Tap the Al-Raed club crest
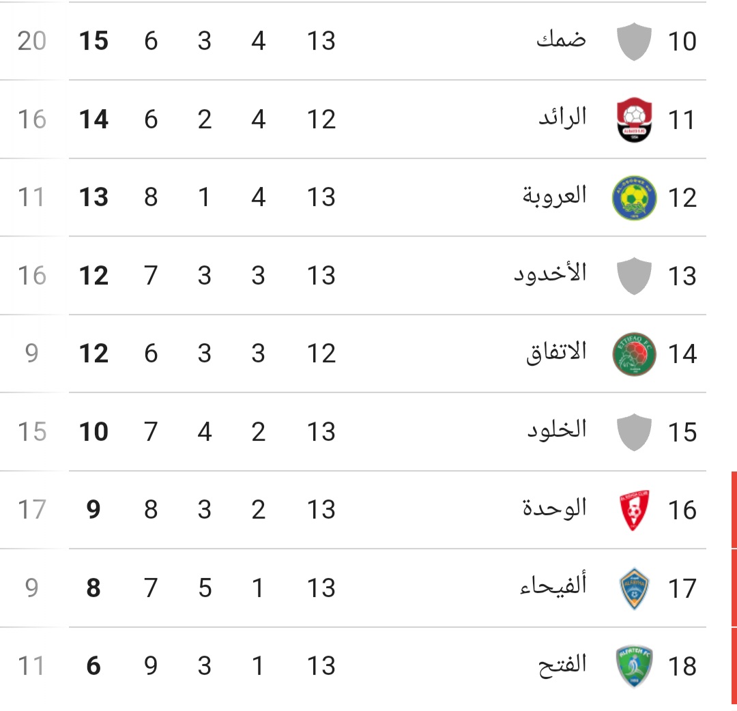The width and height of the screenshot is (737, 711). point(634,119)
